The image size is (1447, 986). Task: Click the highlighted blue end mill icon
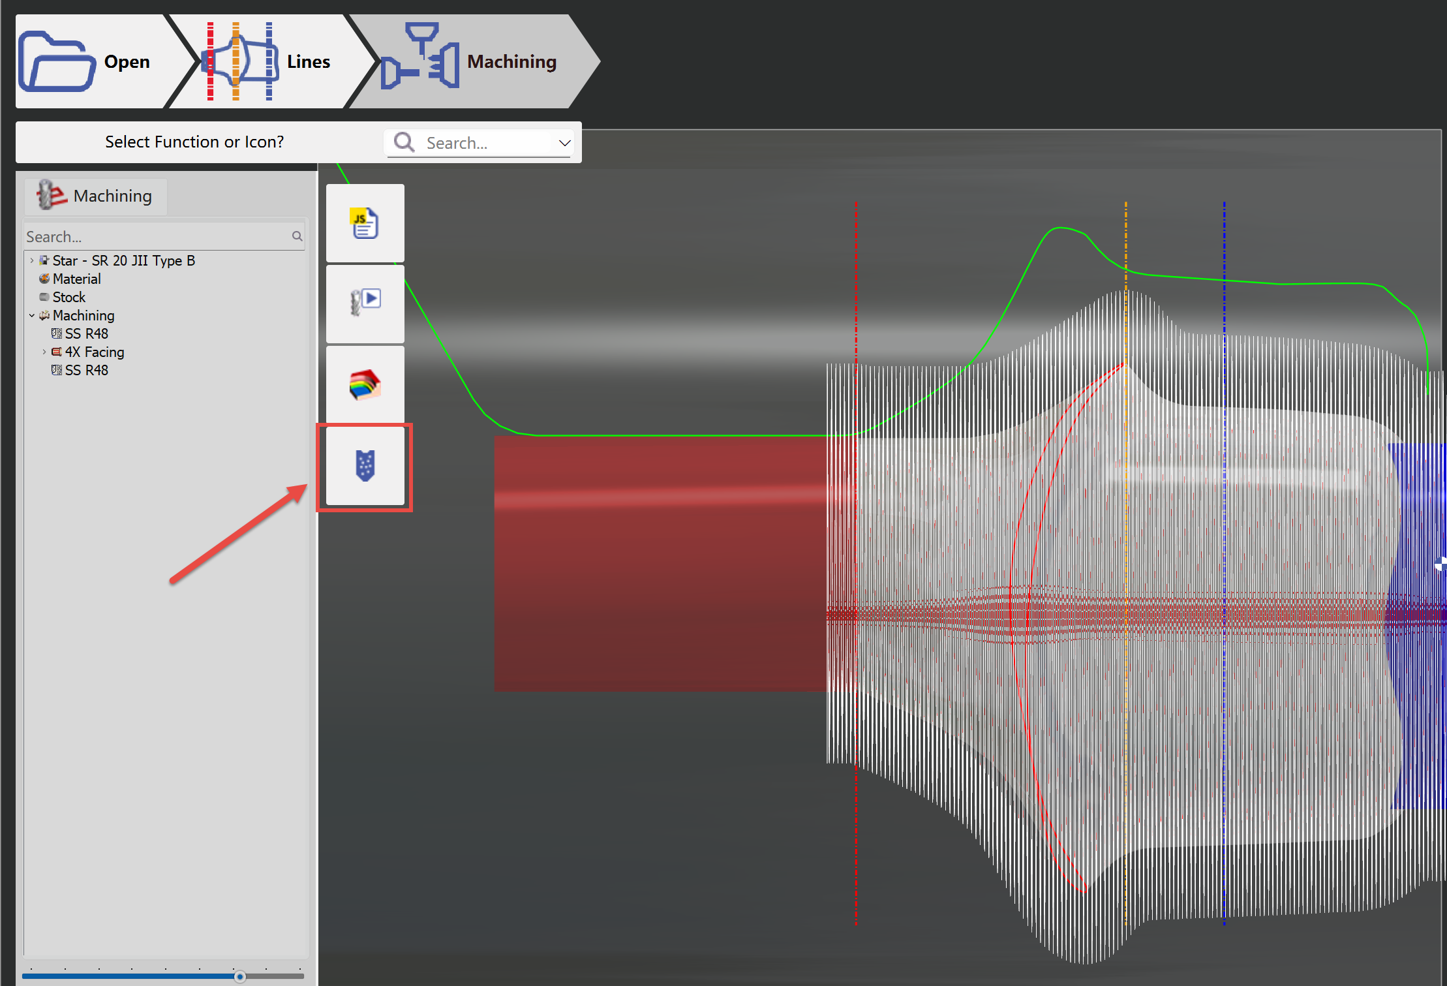[365, 466]
